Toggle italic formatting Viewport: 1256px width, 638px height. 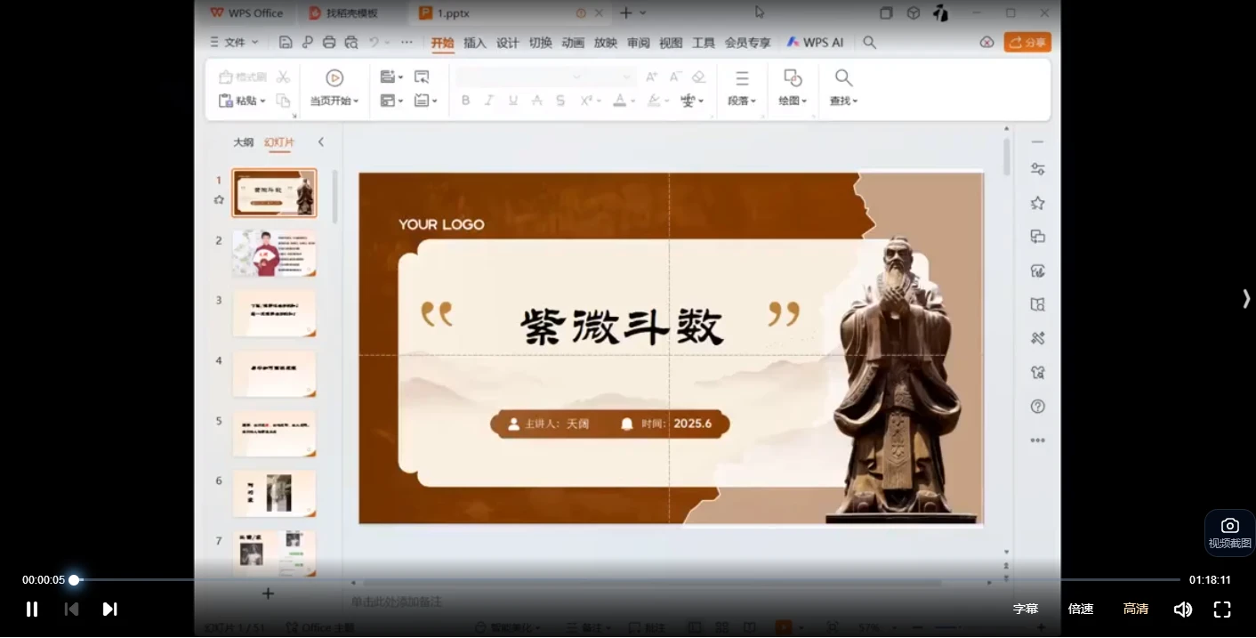(x=489, y=101)
